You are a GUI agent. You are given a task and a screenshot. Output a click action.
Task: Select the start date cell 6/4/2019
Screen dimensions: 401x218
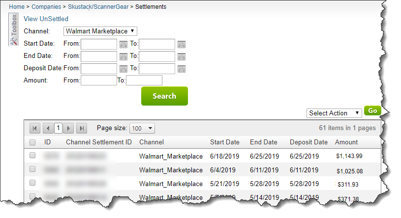click(x=223, y=170)
